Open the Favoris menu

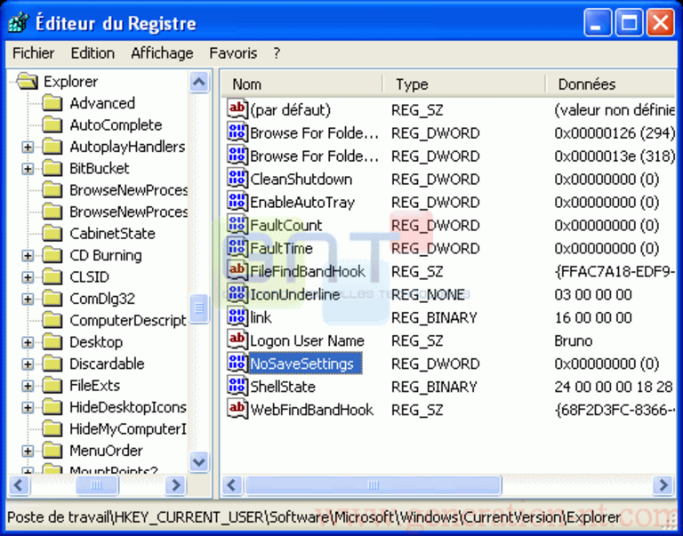click(234, 53)
